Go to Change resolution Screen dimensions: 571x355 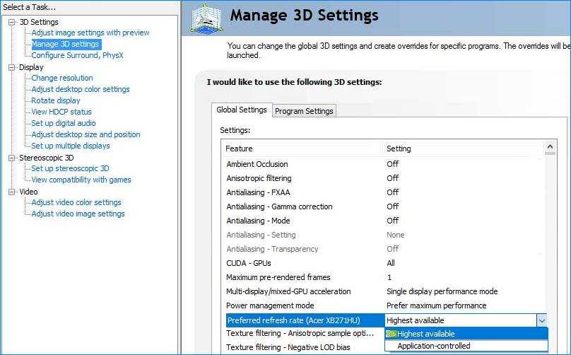point(62,78)
